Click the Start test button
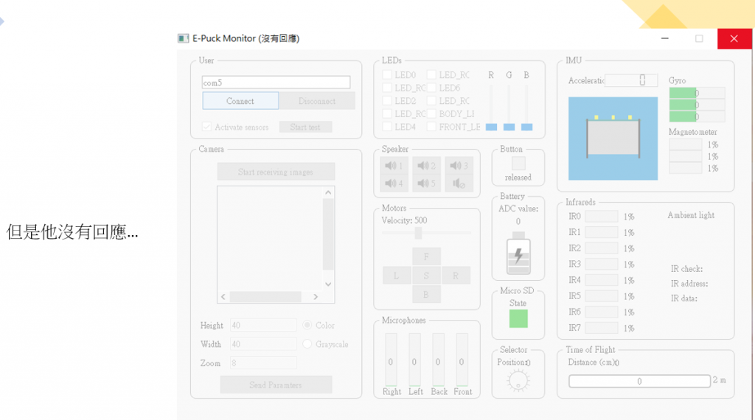This screenshot has width=755, height=420. (305, 127)
